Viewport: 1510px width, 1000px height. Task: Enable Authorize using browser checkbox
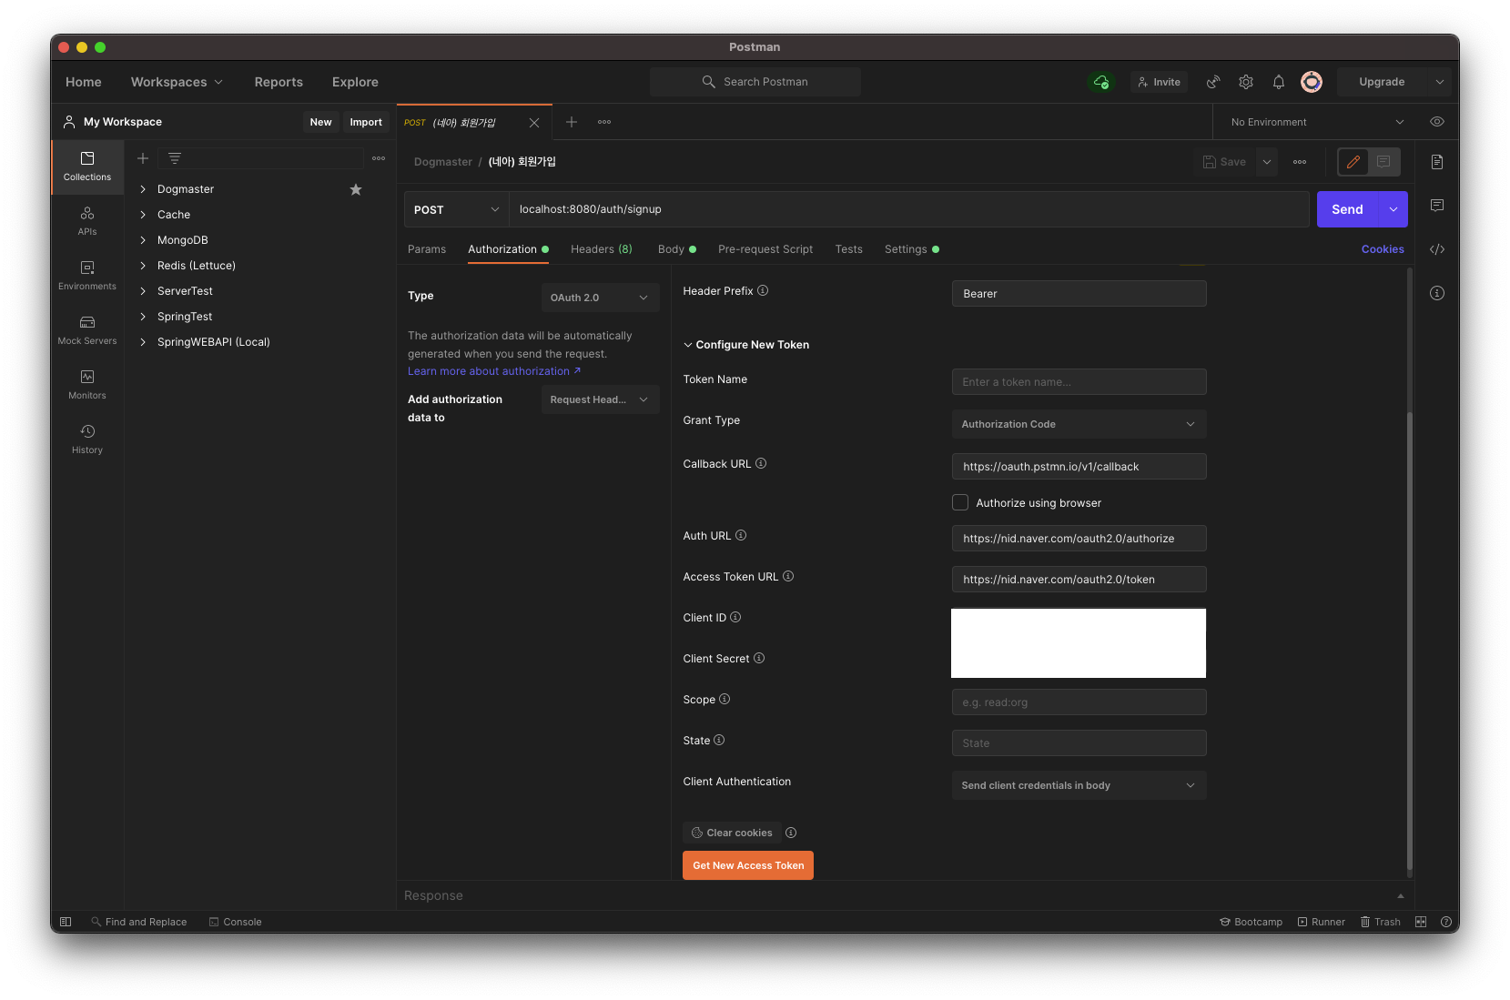click(960, 502)
